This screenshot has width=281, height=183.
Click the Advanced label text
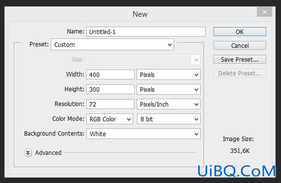(x=48, y=153)
